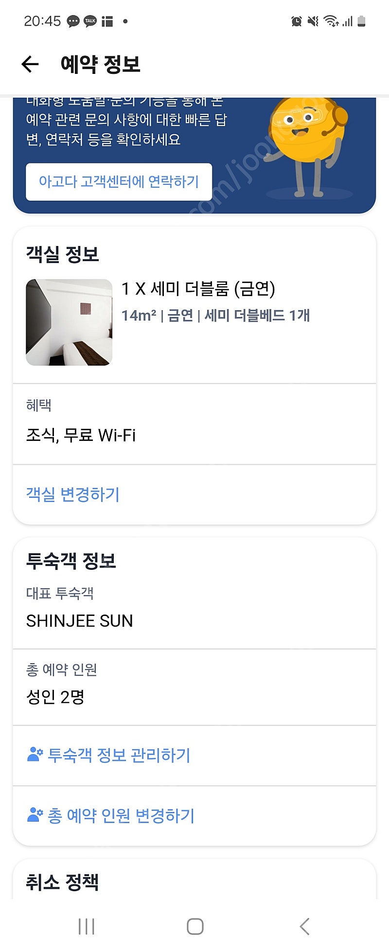
Task: Open 객실 변경하기 link
Action: (x=73, y=494)
